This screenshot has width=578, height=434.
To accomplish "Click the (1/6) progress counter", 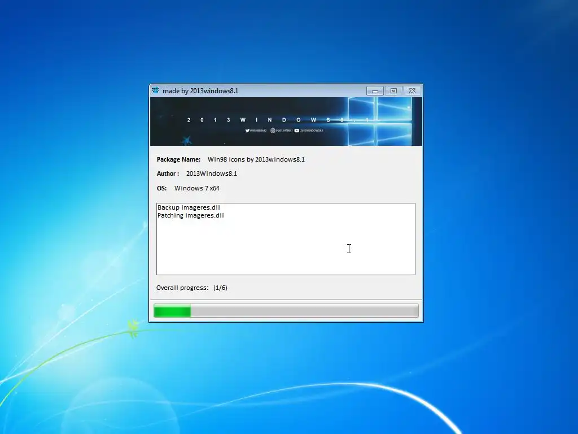I will (x=220, y=288).
